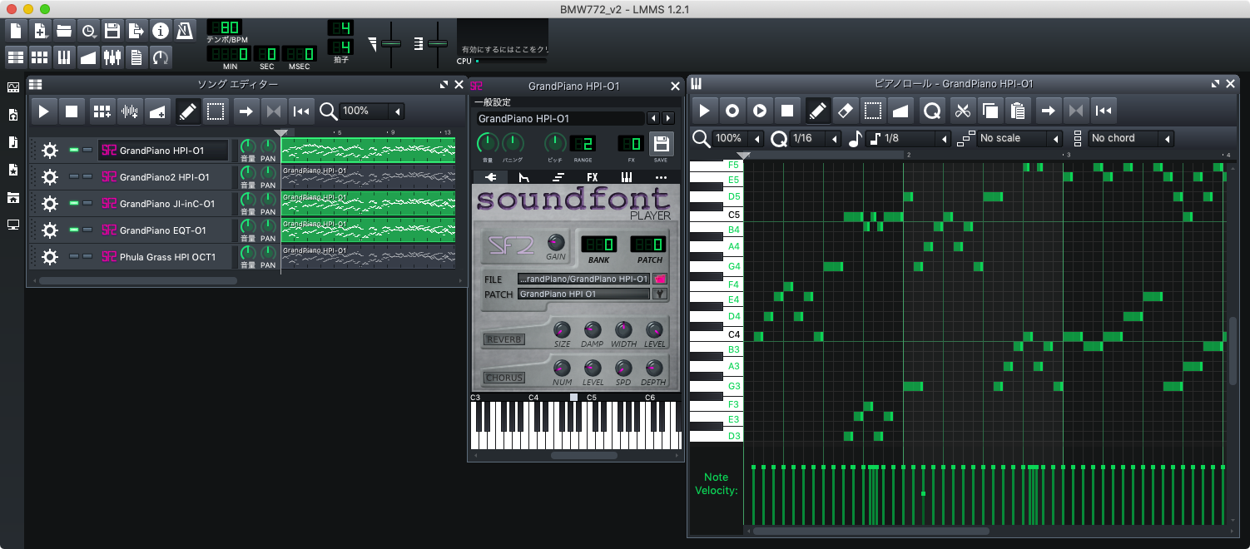
Task: Open the Song Editor zoom 100% dropdown
Action: pos(371,111)
